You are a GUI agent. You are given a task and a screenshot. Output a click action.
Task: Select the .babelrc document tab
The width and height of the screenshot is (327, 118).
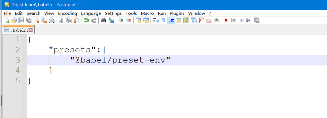coord(18,30)
